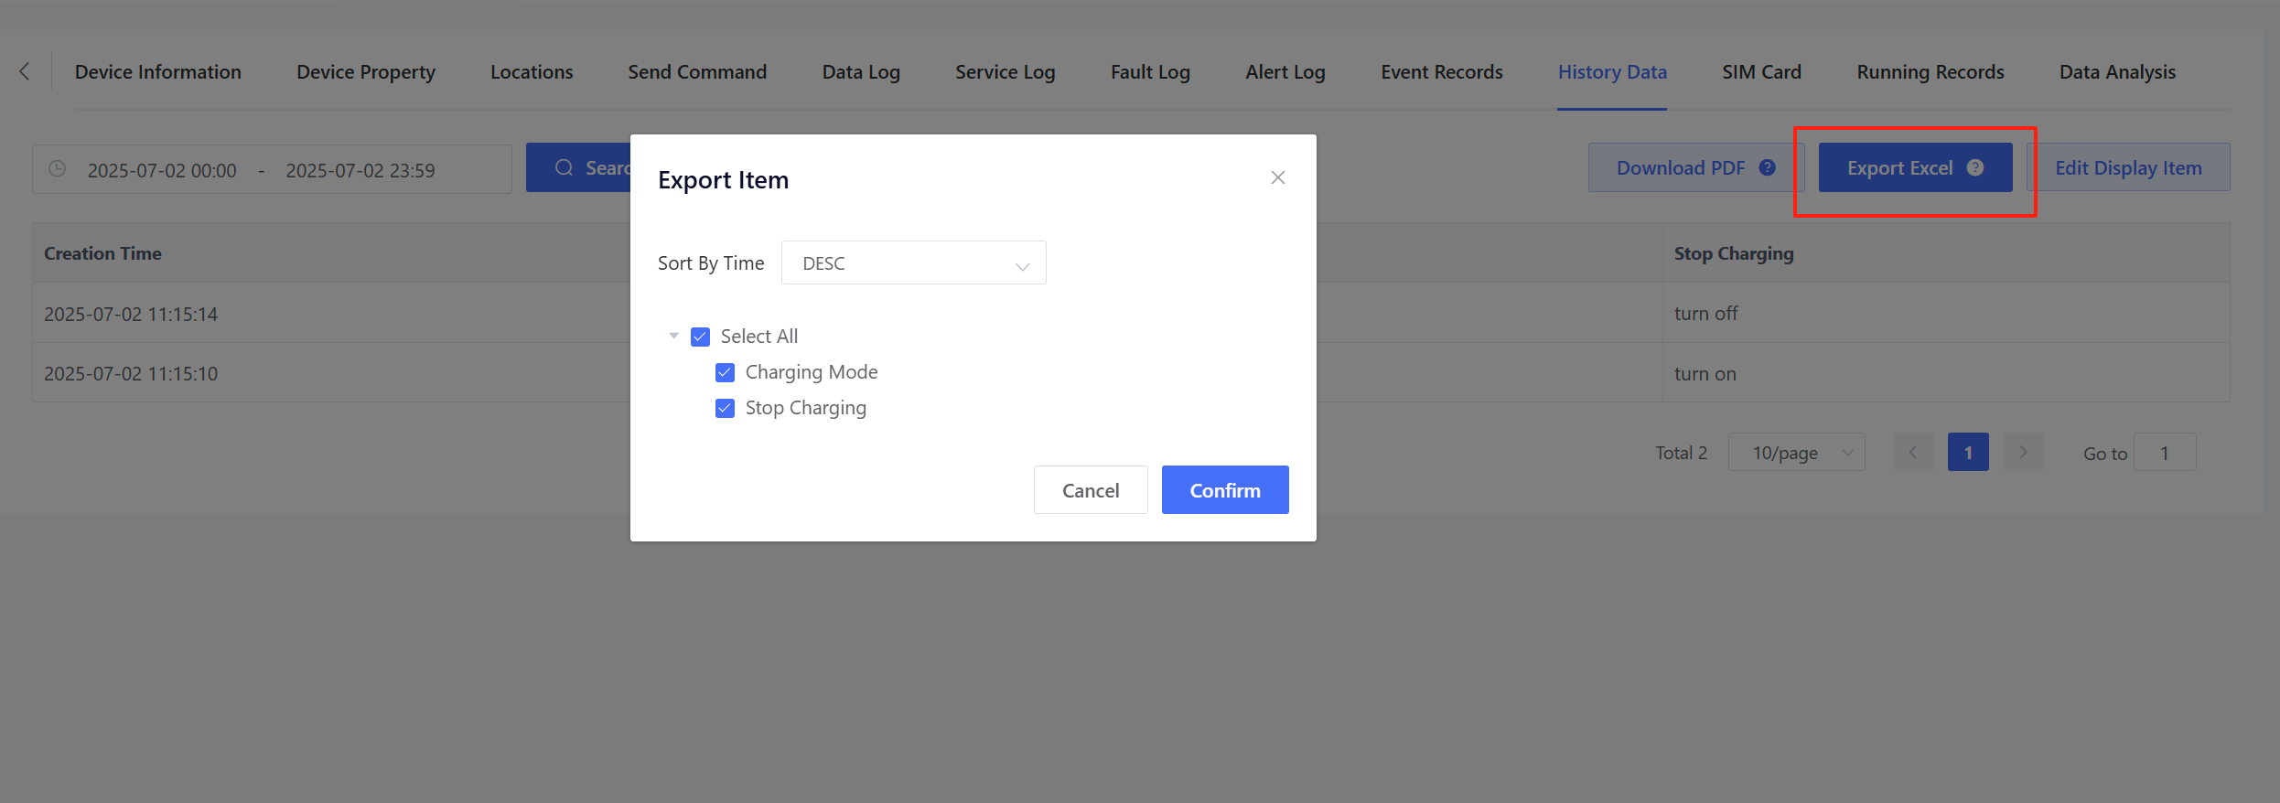Open the 10/page size dropdown

click(1796, 453)
